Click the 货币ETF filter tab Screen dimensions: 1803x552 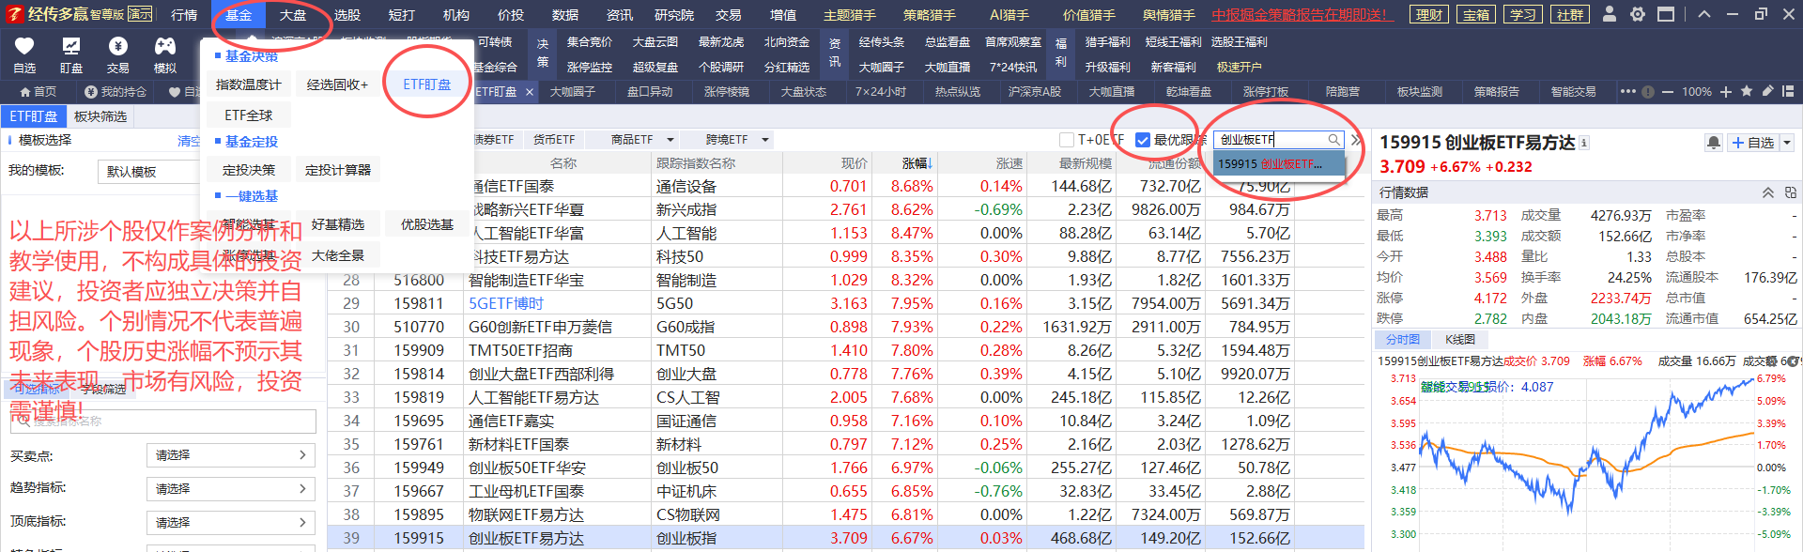tap(554, 140)
